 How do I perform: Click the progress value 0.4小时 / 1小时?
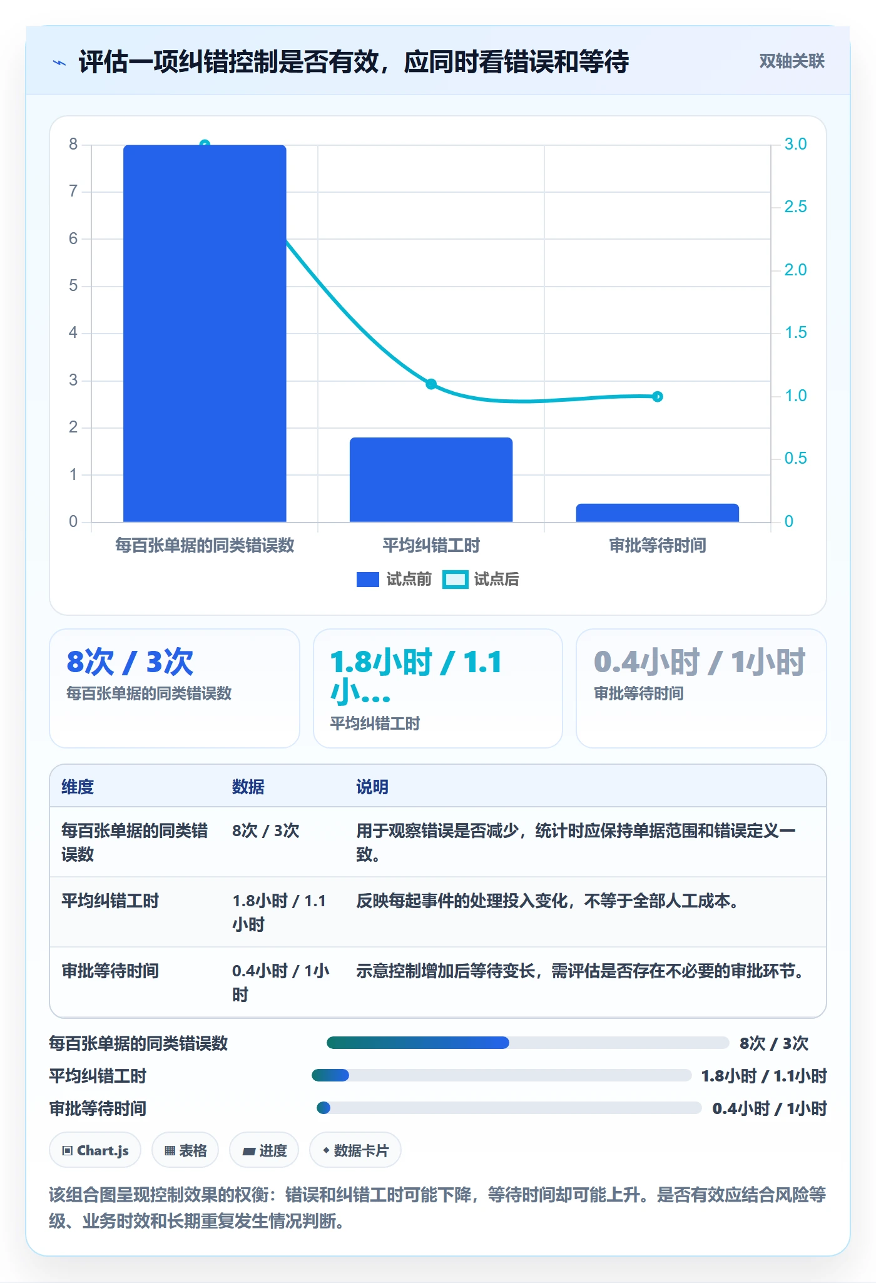tap(770, 1108)
